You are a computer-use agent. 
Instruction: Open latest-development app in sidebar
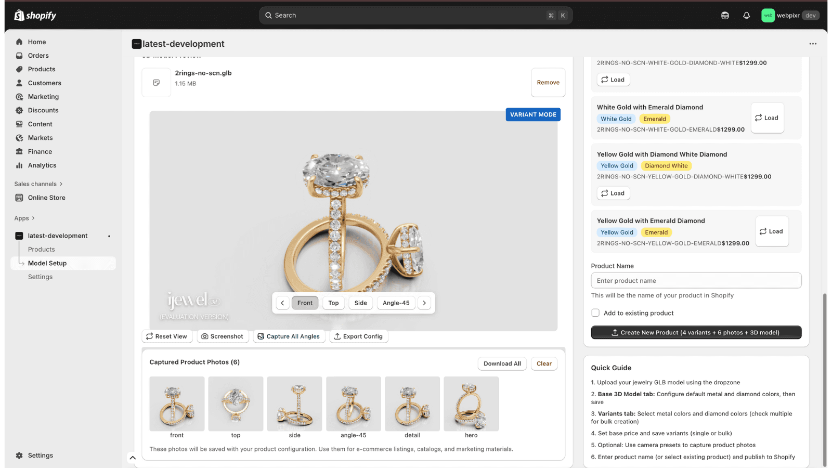point(58,236)
